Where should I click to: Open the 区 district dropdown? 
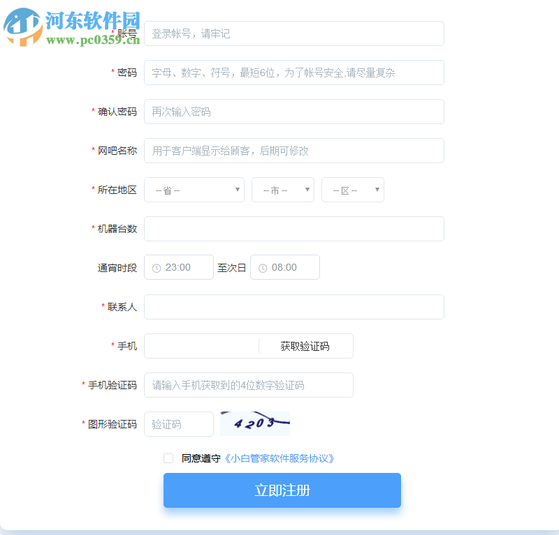(x=352, y=189)
